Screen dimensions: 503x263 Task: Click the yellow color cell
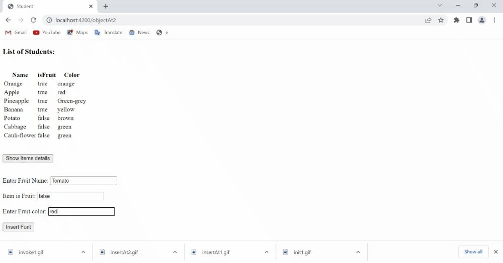click(x=66, y=109)
